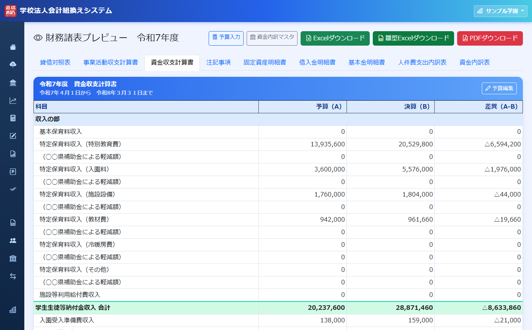Open the spreadsheet file icon in the sidebar
This screenshot has width=532, height=330.
tap(13, 223)
